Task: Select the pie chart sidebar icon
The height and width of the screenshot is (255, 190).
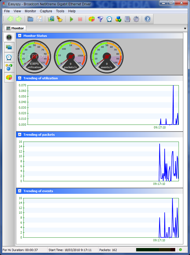Action: pyautogui.click(x=9, y=77)
